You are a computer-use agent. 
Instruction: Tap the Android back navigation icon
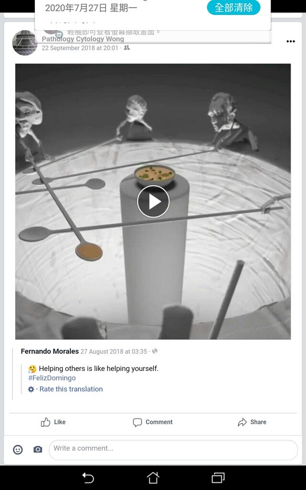(88, 478)
